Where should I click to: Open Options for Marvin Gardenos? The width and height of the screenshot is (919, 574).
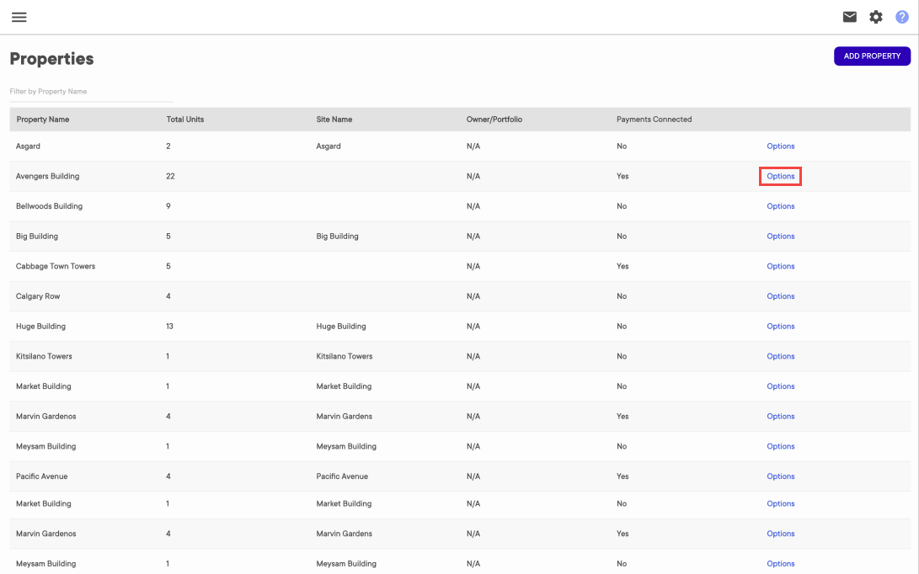pyautogui.click(x=780, y=416)
